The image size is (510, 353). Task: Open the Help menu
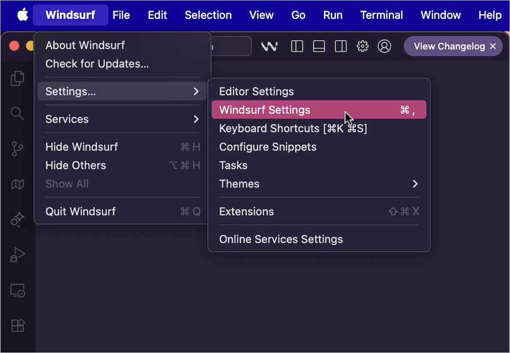[490, 15]
